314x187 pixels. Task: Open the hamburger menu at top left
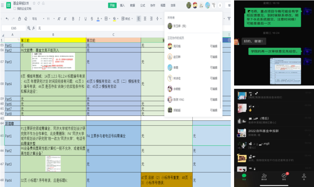[x=2, y=5]
